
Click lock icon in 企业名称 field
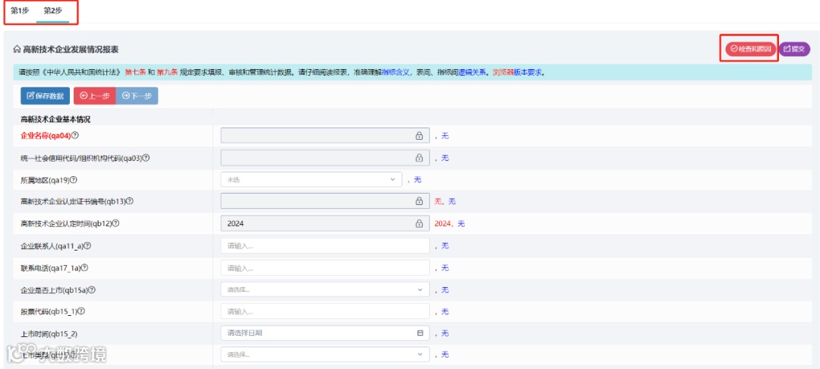[x=419, y=136]
